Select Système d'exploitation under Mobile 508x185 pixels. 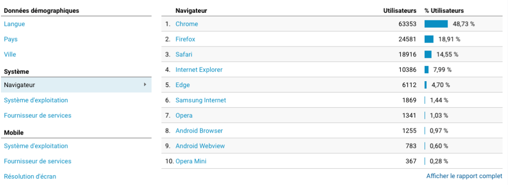coord(36,146)
